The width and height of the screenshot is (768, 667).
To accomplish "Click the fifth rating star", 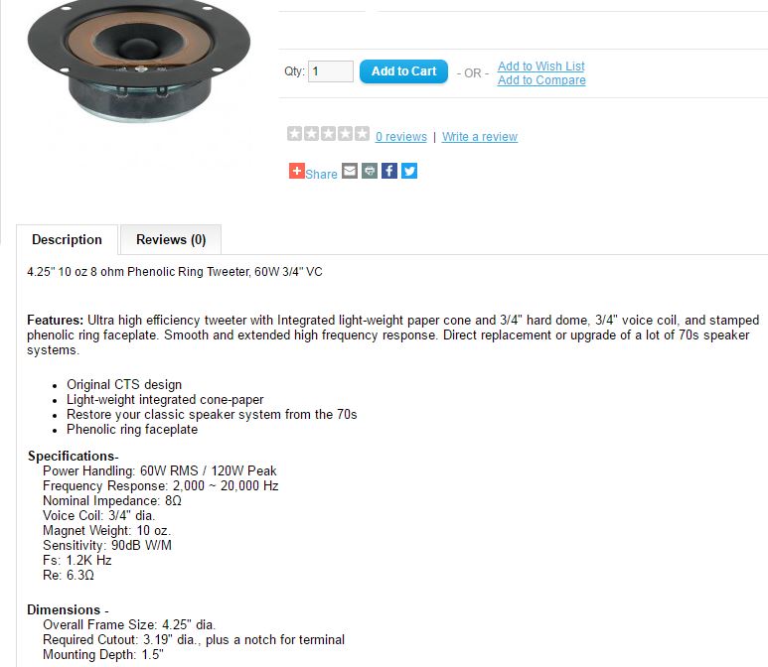I will tap(362, 134).
